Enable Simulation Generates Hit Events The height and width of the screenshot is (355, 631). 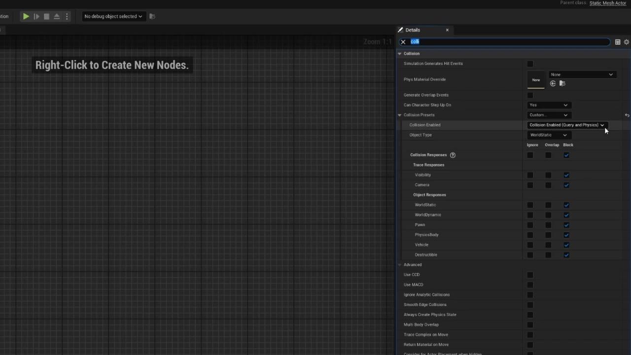tap(530, 64)
